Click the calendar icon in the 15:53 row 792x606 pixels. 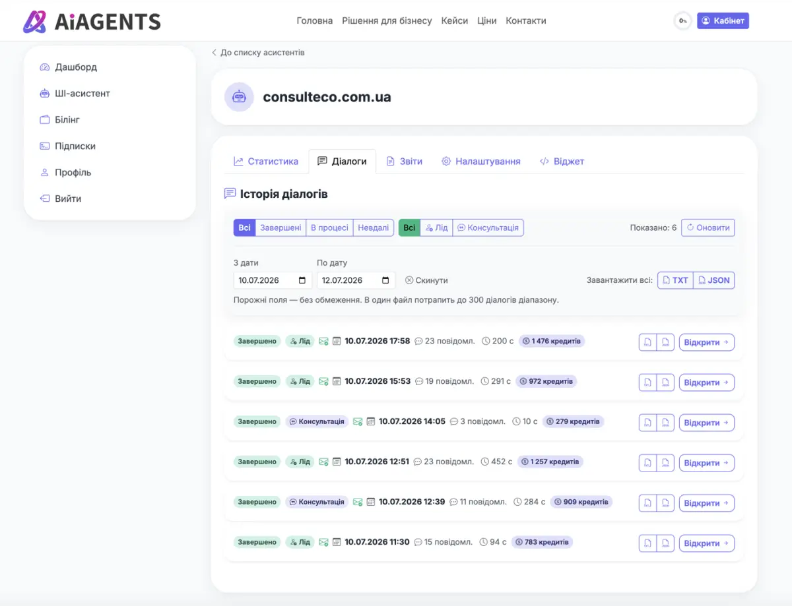tap(337, 381)
